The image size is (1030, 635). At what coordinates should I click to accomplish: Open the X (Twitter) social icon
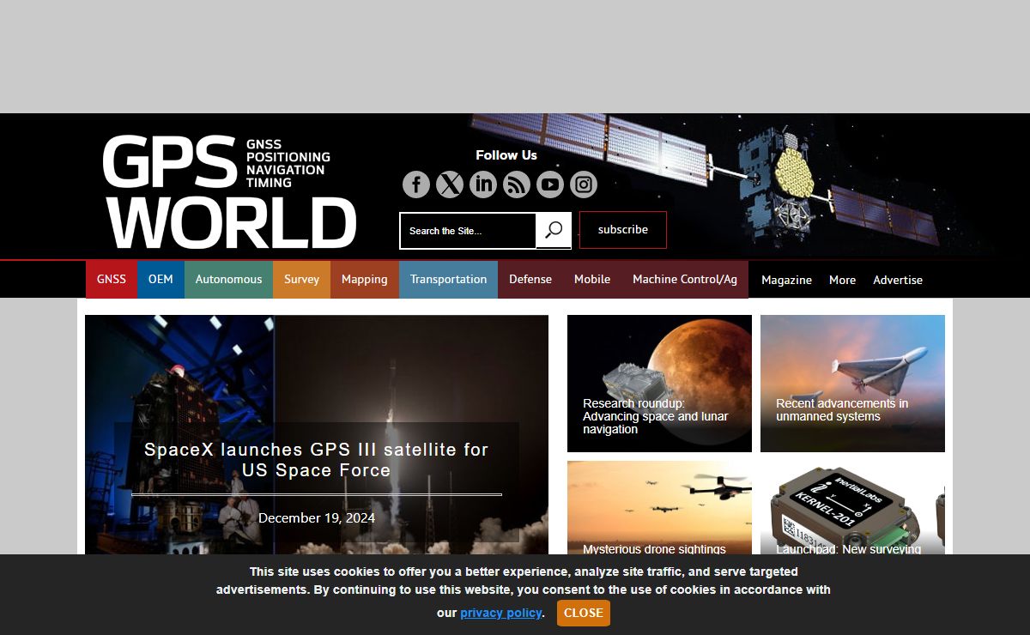pyautogui.click(x=450, y=184)
